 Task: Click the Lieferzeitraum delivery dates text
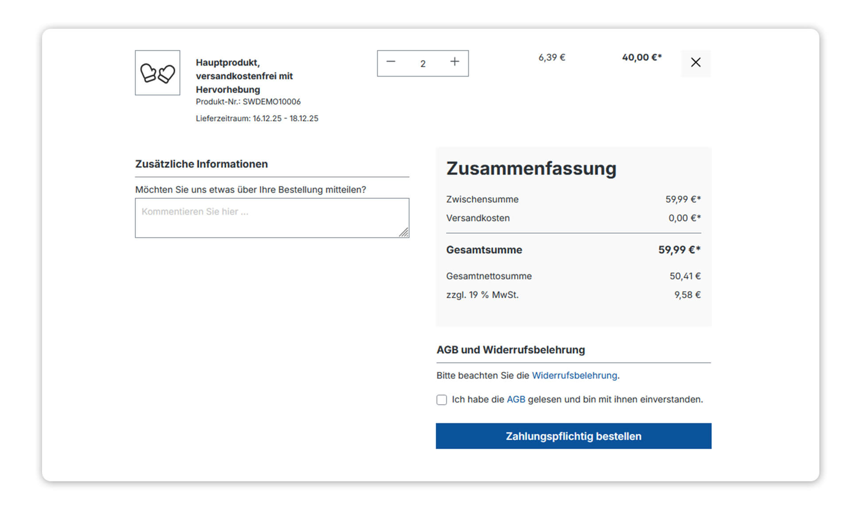coord(257,119)
